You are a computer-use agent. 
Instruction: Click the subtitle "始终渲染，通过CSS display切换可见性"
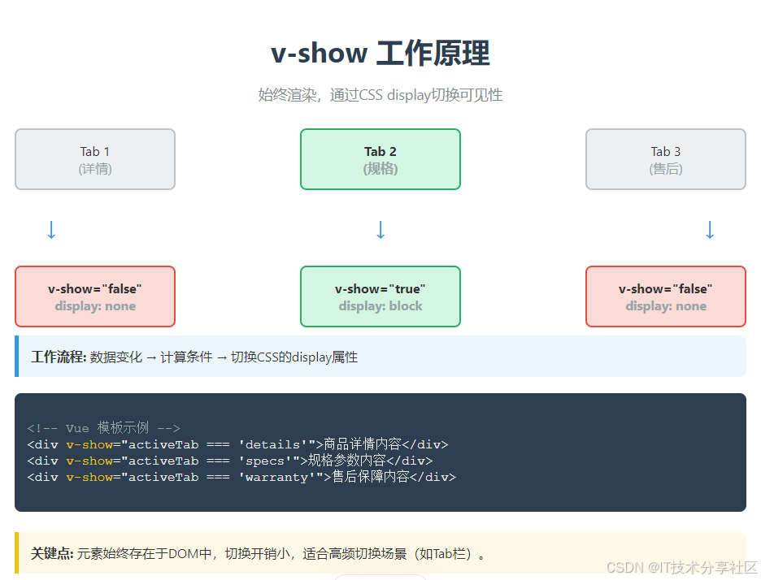coord(380,95)
